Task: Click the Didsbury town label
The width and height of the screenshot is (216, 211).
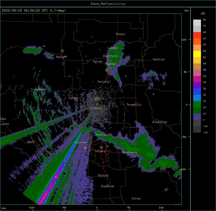Action: (x=96, y=108)
